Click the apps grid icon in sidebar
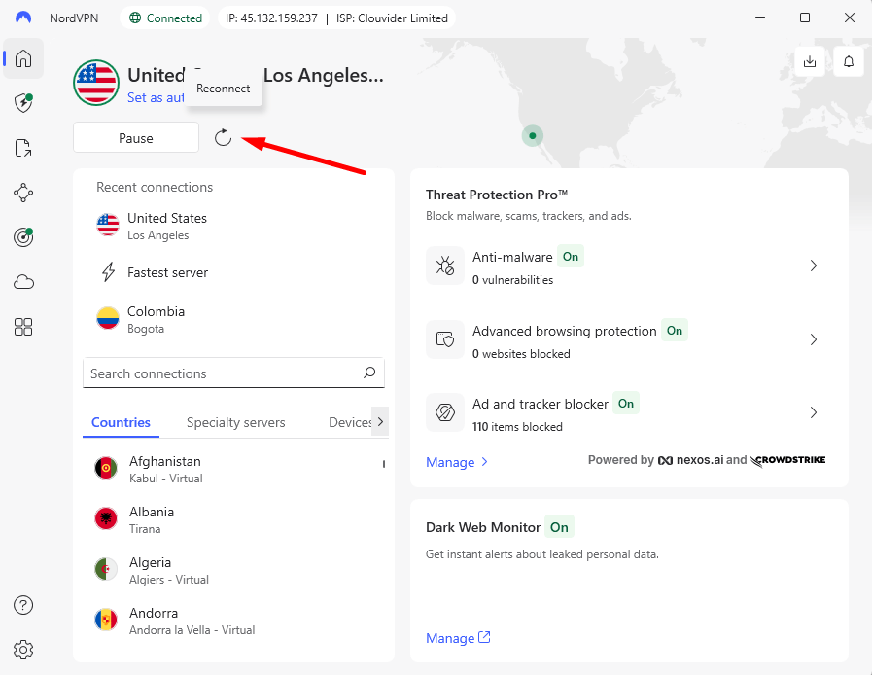Viewport: 872px width, 675px height. (x=23, y=327)
